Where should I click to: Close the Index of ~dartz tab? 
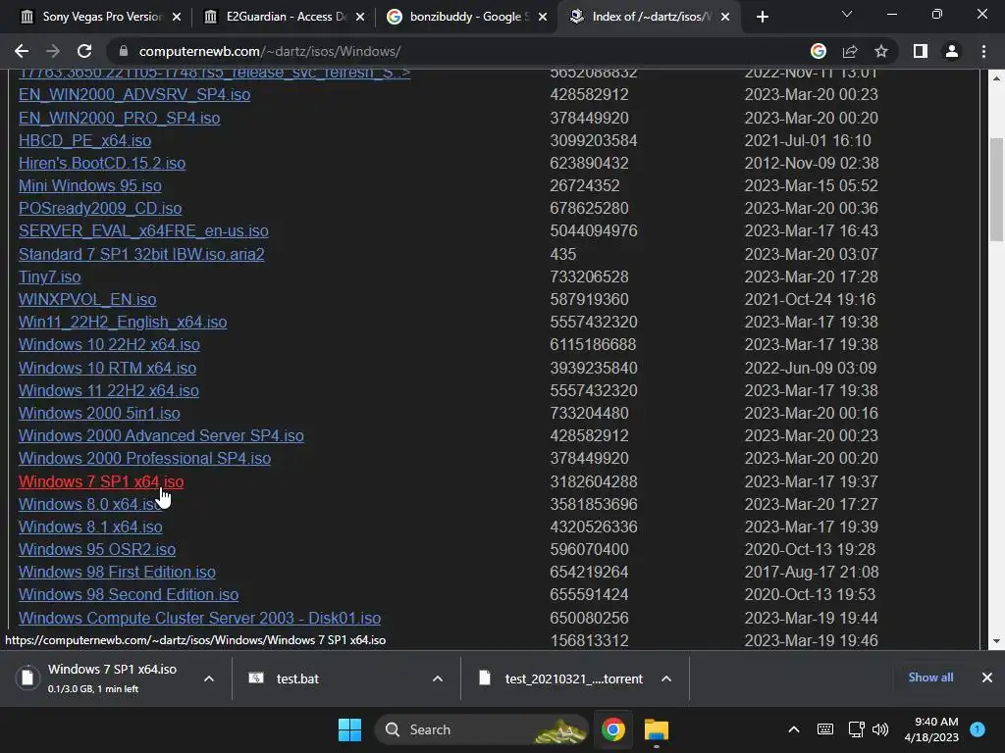725,17
